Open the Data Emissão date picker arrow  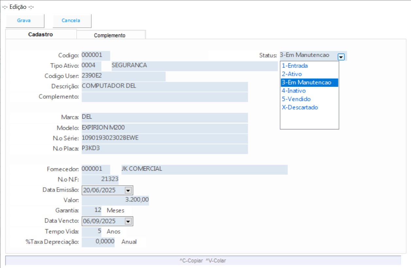click(x=128, y=190)
